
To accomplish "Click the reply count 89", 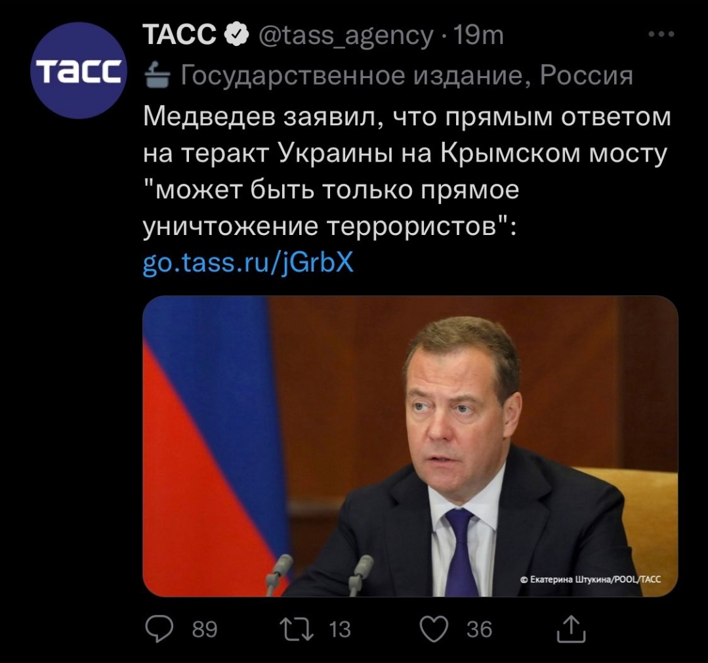I will [x=205, y=630].
